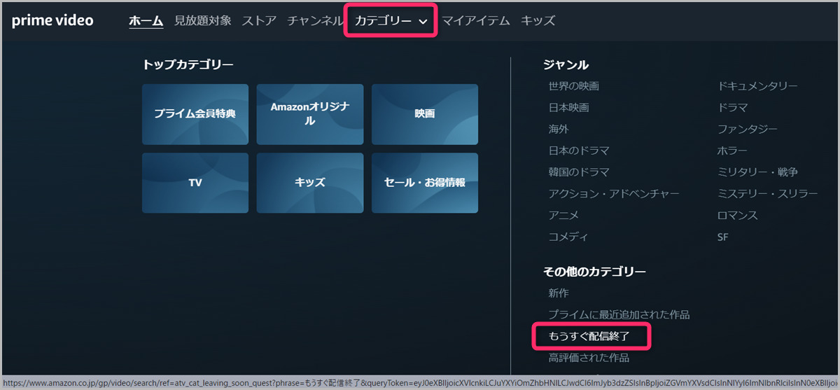Screen dimensions: 840x390
Task: Open the 日本のドラマ genre link
Action: [579, 151]
